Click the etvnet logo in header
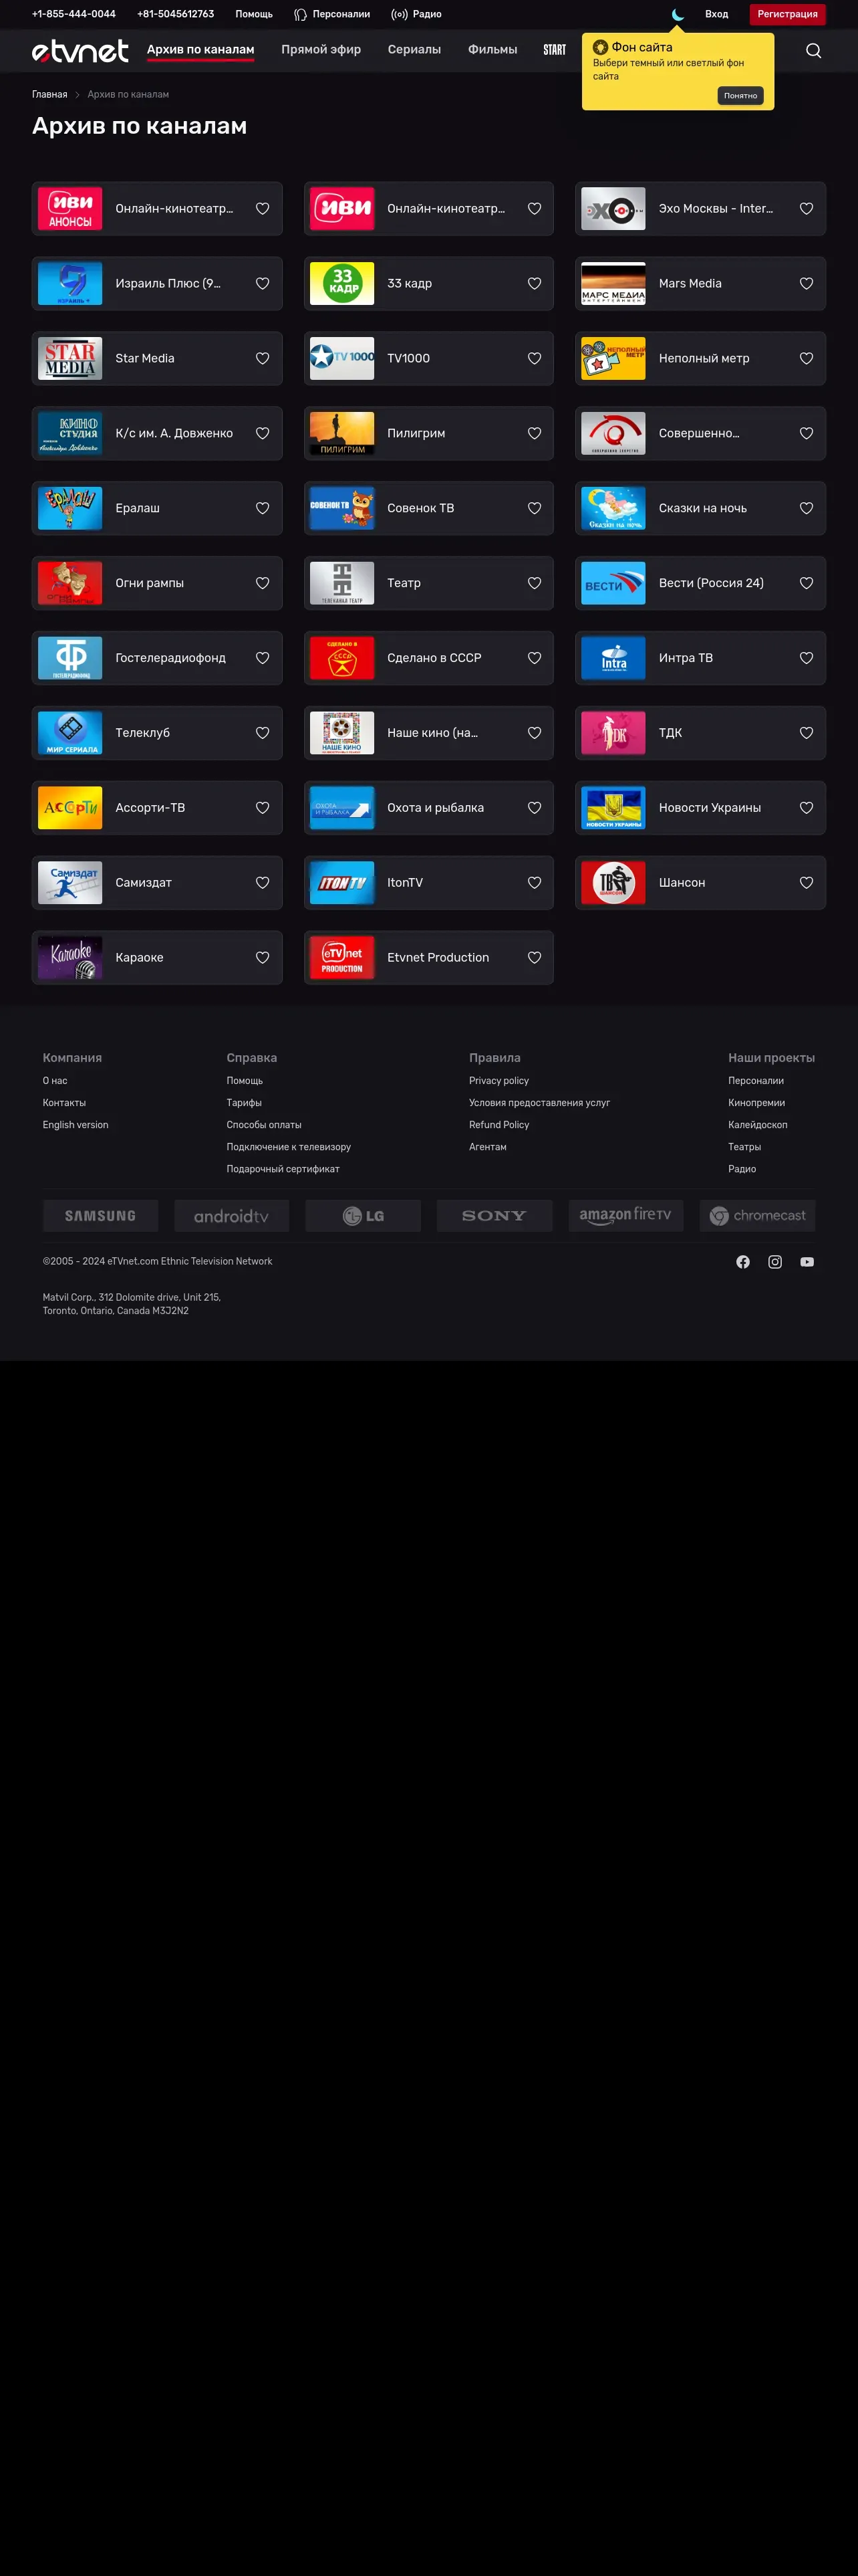The image size is (858, 2576). click(80, 51)
